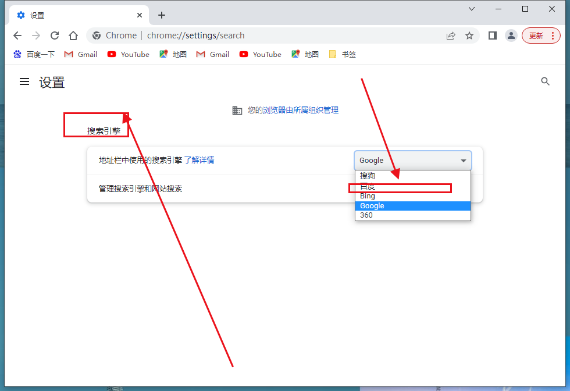Select 360 from the dropdown list
Screen dimensions: 570x391
point(412,215)
